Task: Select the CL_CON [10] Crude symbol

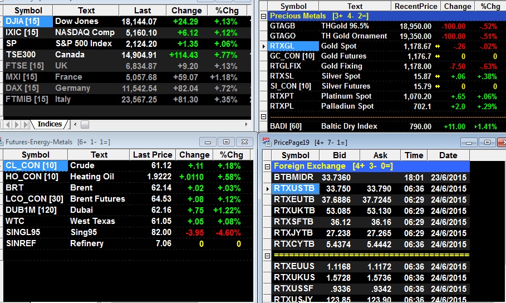Action: click(35, 166)
